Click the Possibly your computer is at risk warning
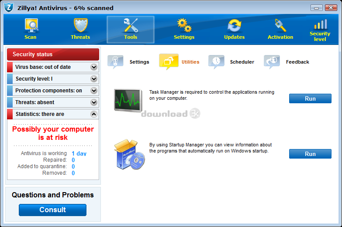 click(x=53, y=133)
